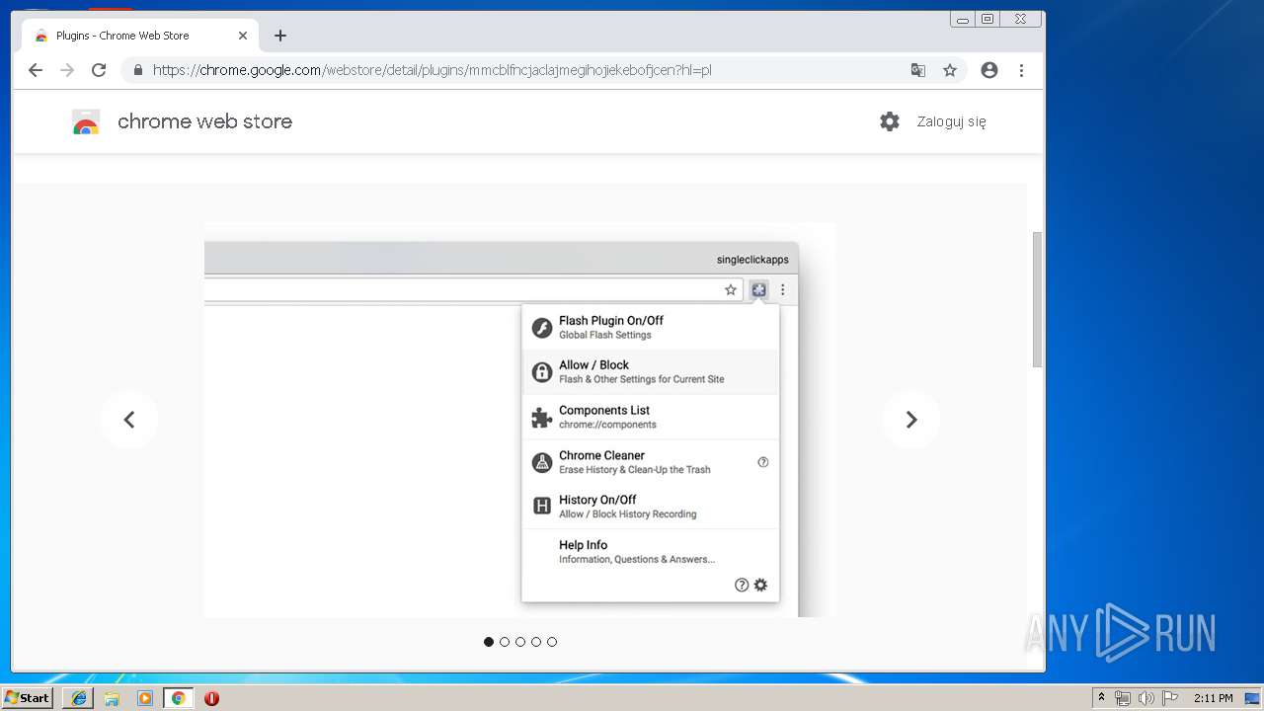The width and height of the screenshot is (1264, 711).
Task: Click the padlock icon beside Allow / Block
Action: pyautogui.click(x=541, y=372)
